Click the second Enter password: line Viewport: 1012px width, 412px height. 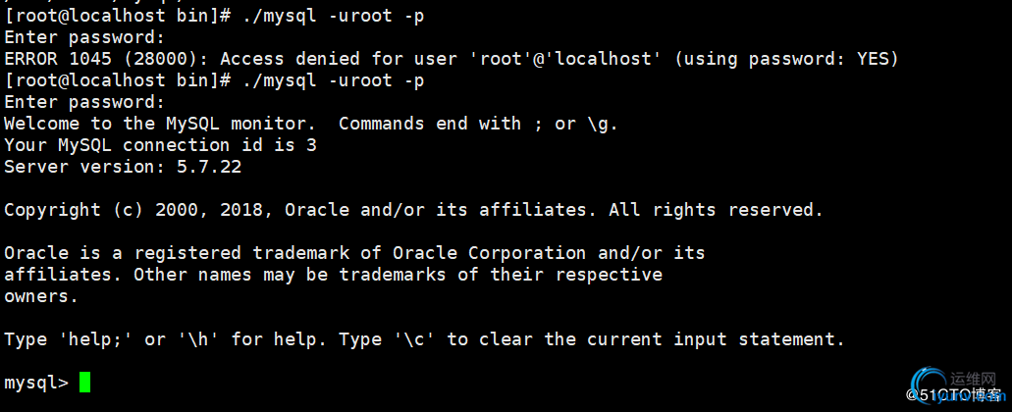click(x=84, y=102)
